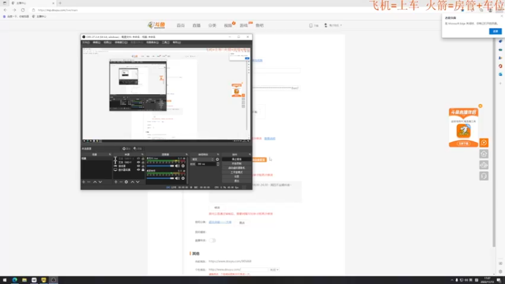Viewport: 505px width, 284px height.
Task: Toggle visibility of the third source row
Action: pos(138,166)
